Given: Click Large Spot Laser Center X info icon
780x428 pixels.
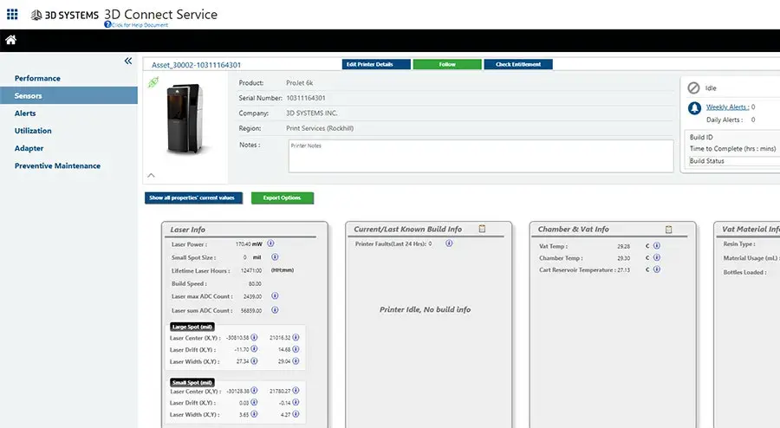Looking at the screenshot, I should point(254,337).
